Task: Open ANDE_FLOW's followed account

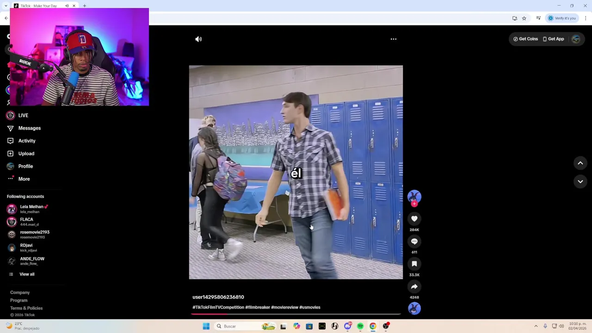Action: point(27,261)
